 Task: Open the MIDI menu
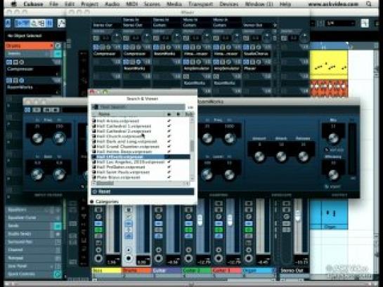[x=131, y=4]
